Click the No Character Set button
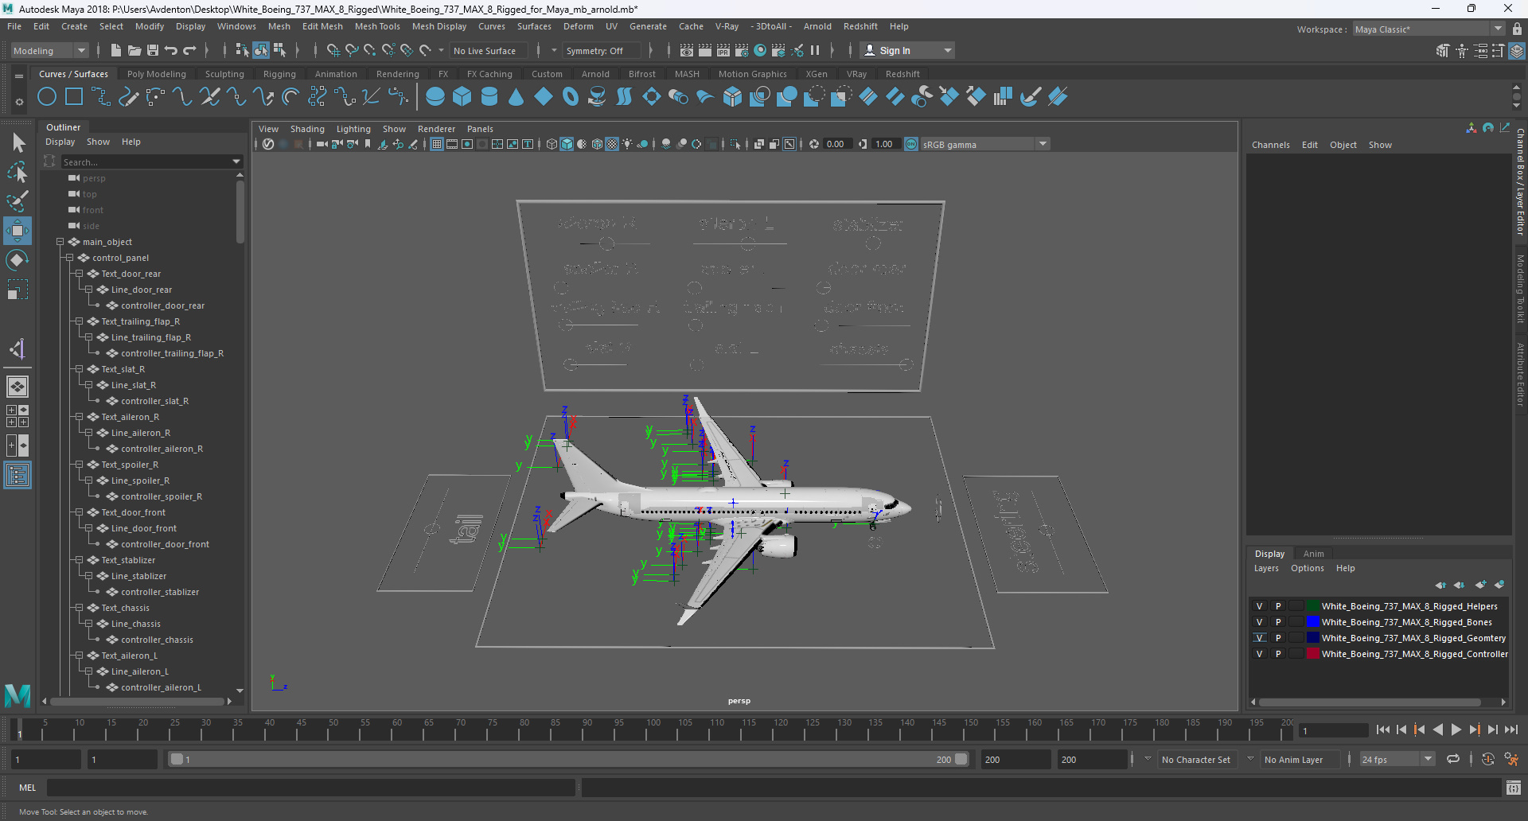 pyautogui.click(x=1196, y=760)
